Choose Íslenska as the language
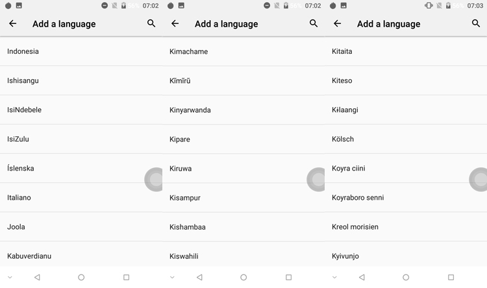487x288 pixels. point(81,168)
